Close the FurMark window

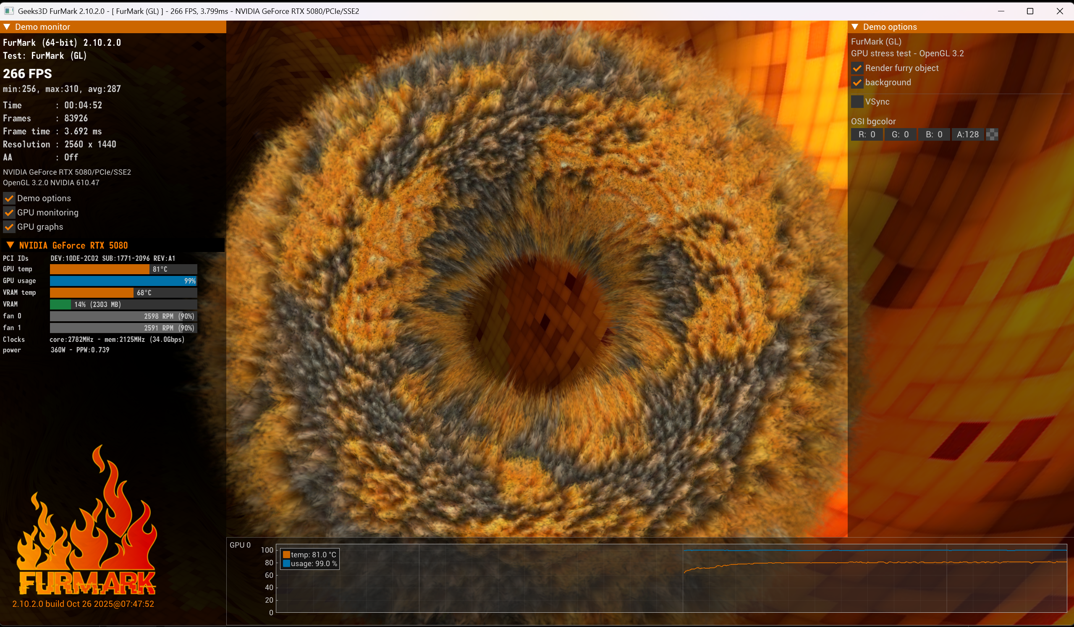point(1059,11)
